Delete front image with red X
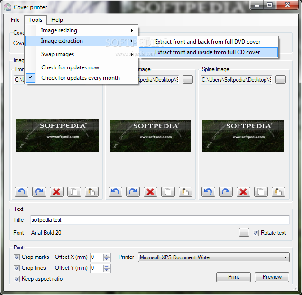The height and width of the screenshot is (295, 302). point(56,191)
